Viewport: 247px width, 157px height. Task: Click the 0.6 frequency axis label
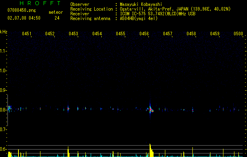click(x=3, y=149)
